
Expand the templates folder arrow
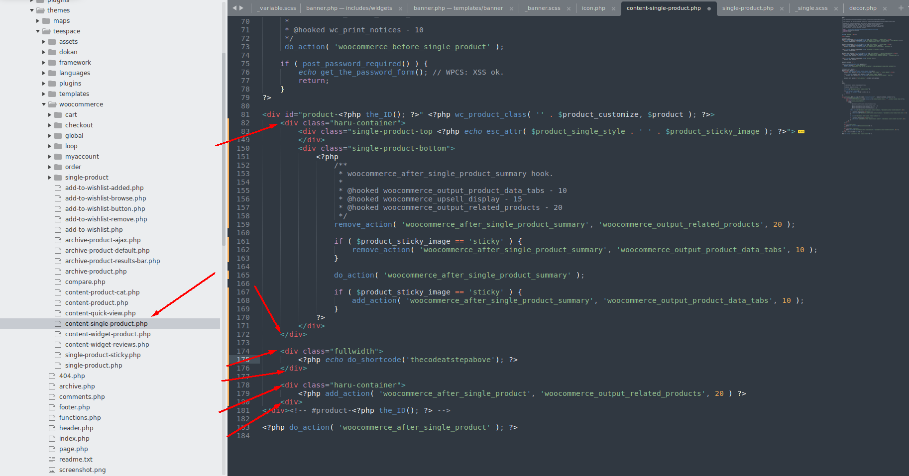pyautogui.click(x=44, y=94)
